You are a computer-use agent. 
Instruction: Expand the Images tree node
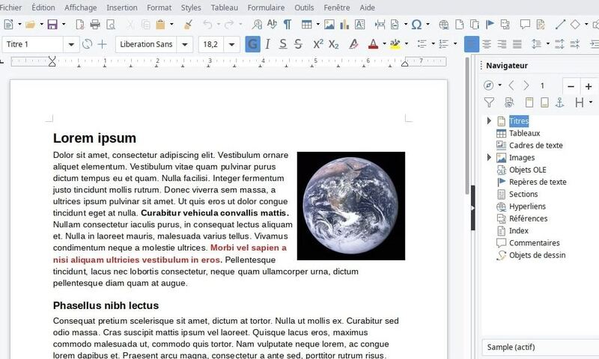[489, 157]
